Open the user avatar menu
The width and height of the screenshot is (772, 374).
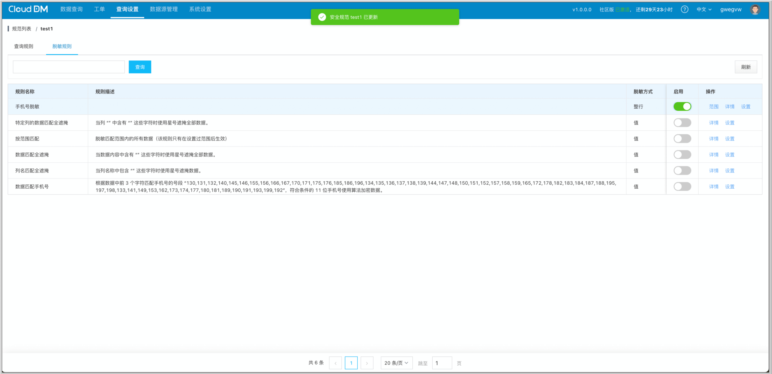[x=755, y=9]
